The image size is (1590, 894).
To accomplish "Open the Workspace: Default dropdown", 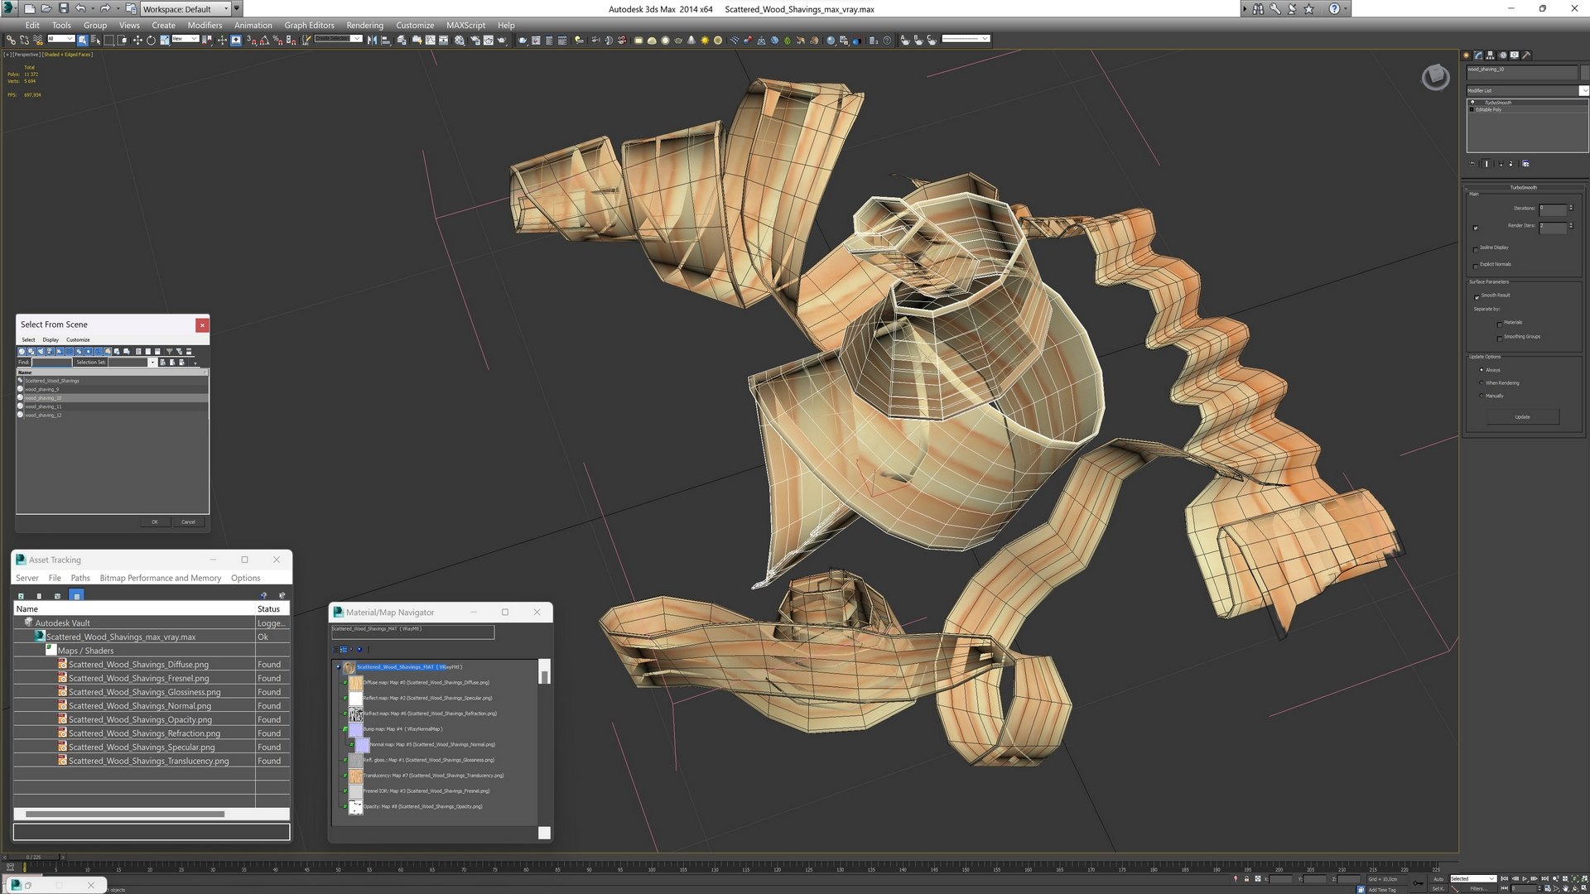I will coord(185,8).
